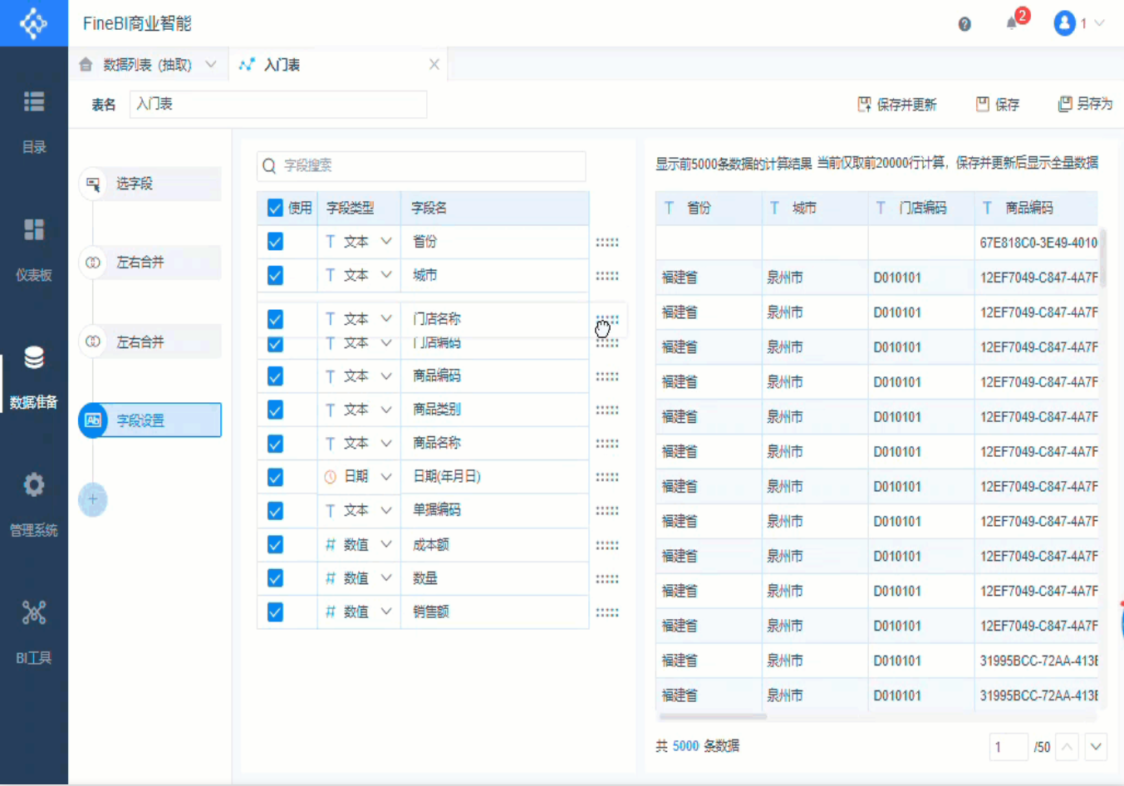Open the help question mark icon
1124x786 pixels.
964,24
